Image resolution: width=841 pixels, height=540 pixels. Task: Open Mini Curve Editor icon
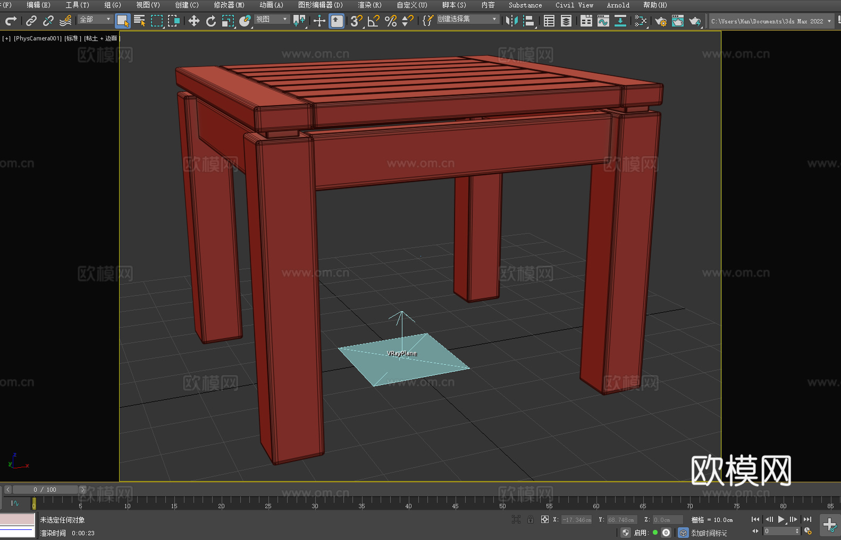(x=14, y=503)
